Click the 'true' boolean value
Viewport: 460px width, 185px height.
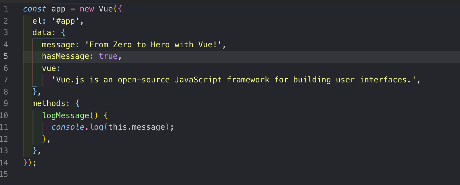(108, 56)
